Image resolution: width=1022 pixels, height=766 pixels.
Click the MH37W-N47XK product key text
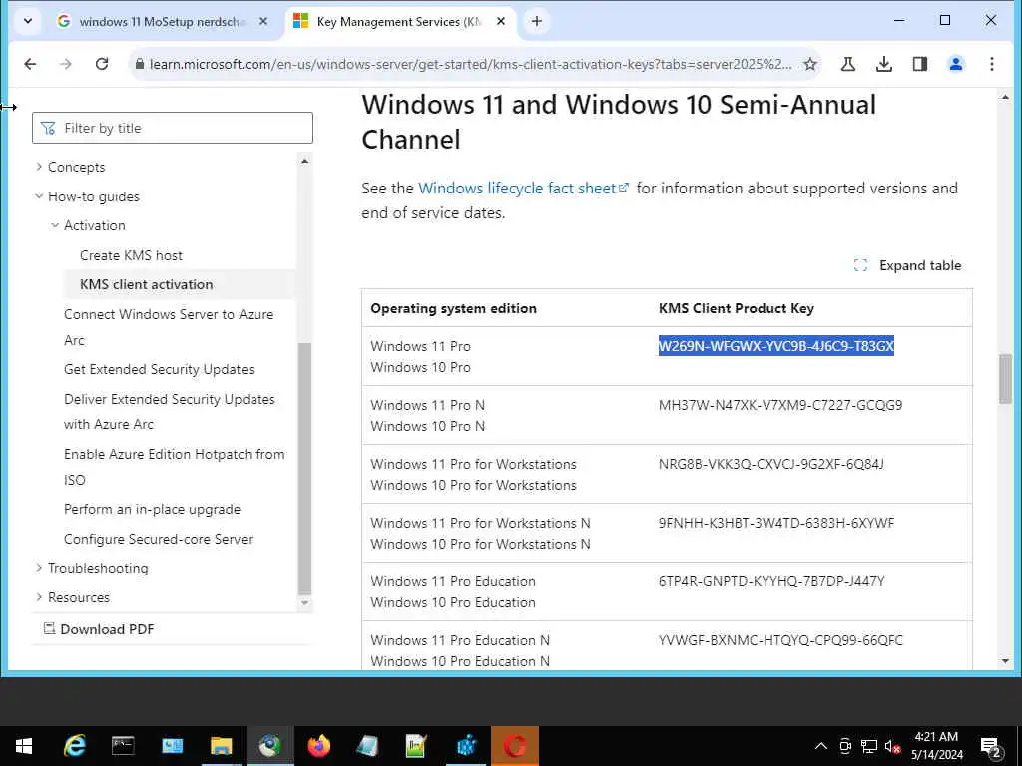pos(780,405)
